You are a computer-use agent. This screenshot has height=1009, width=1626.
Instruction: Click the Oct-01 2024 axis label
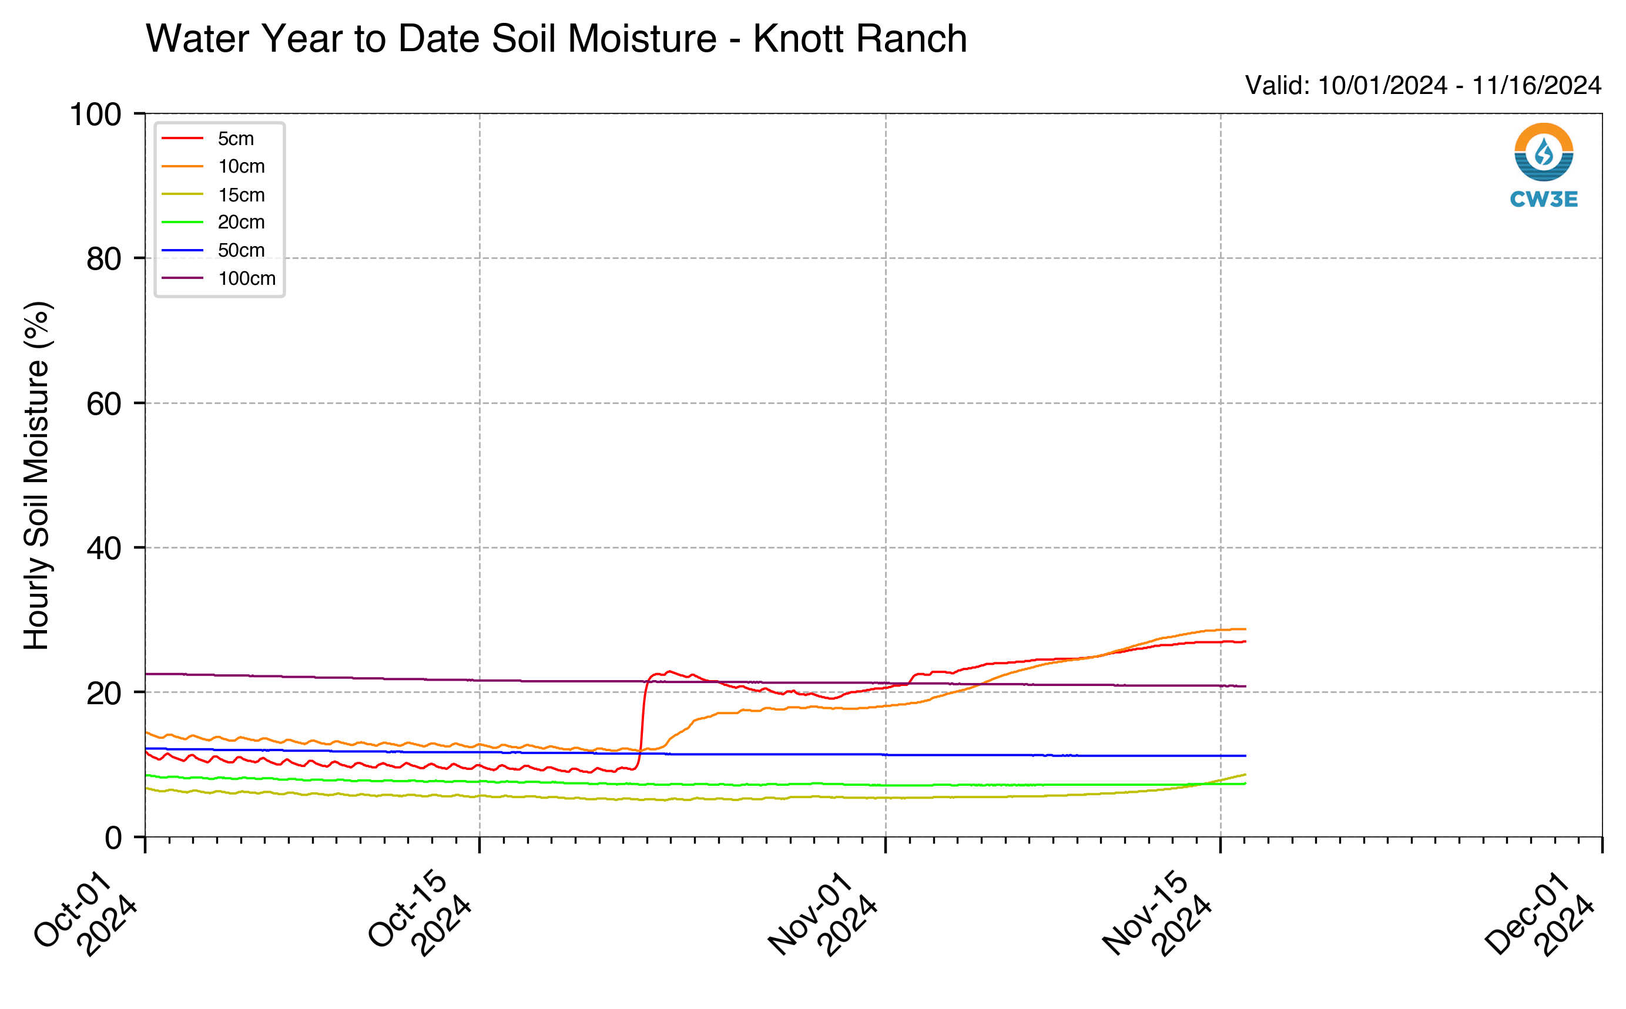pyautogui.click(x=86, y=913)
